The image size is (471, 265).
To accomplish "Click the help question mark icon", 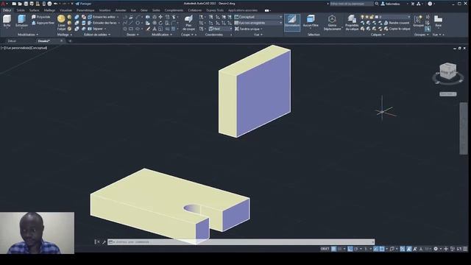I will [430, 4].
